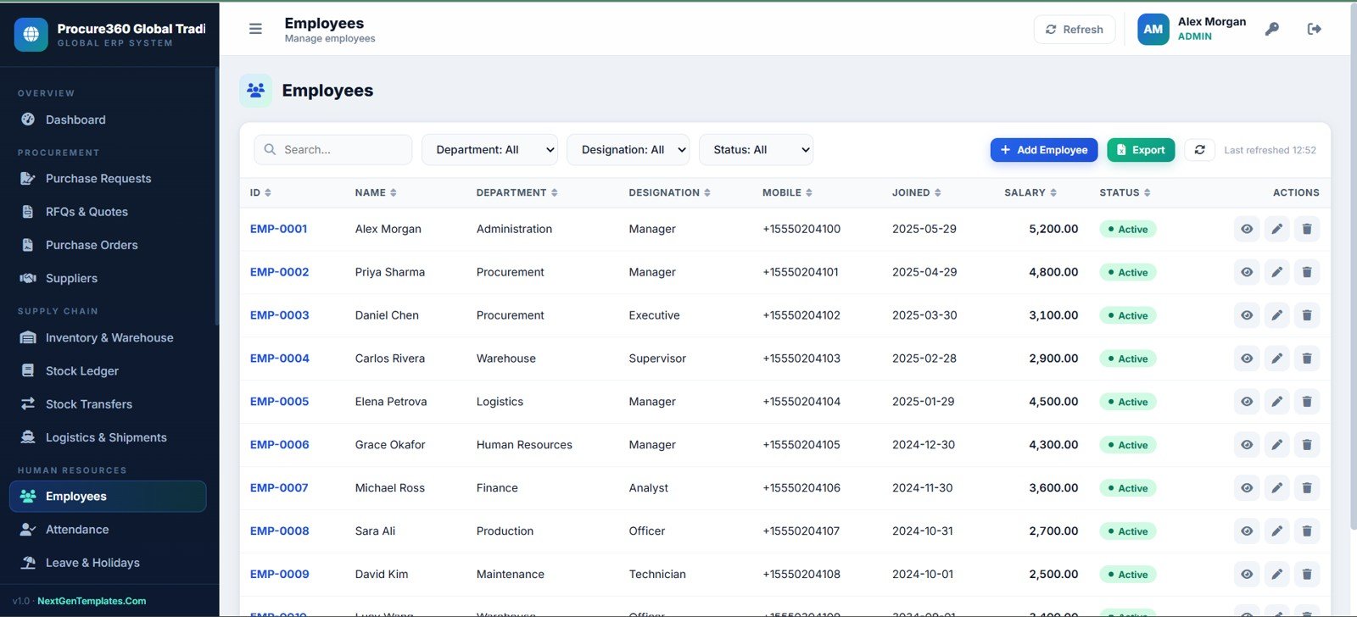
Task: Click the Procure360 globe logo
Action: (x=31, y=34)
